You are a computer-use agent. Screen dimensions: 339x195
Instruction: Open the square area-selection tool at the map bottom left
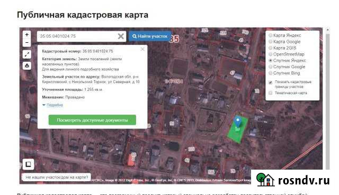tap(28, 164)
